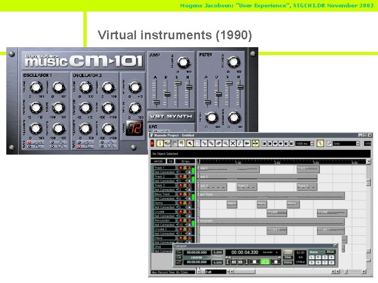The height and width of the screenshot is (283, 378).
Task: Open the 1000 ms dropdown in Nuendo toolbar
Action: 312,144
